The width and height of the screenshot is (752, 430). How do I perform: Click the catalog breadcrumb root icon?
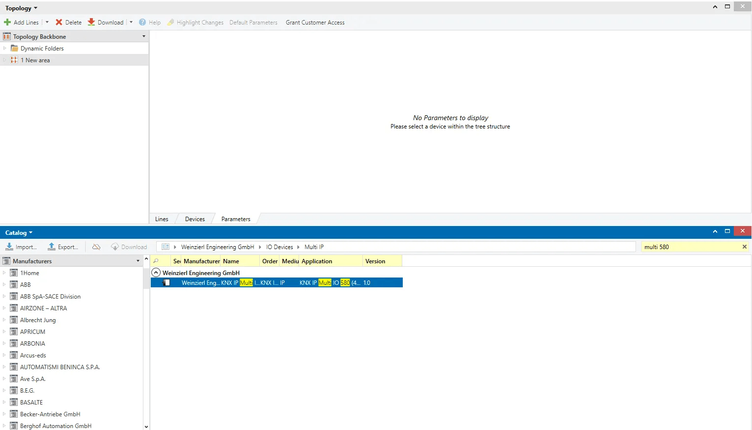166,247
